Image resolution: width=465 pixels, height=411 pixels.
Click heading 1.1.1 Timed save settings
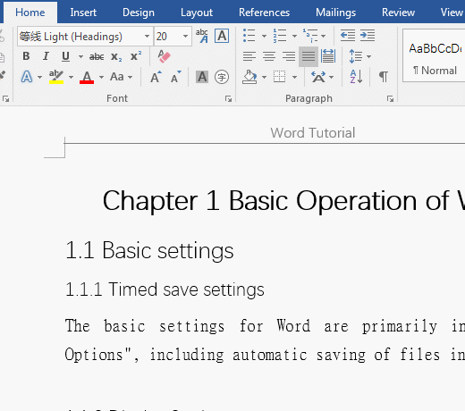165,289
